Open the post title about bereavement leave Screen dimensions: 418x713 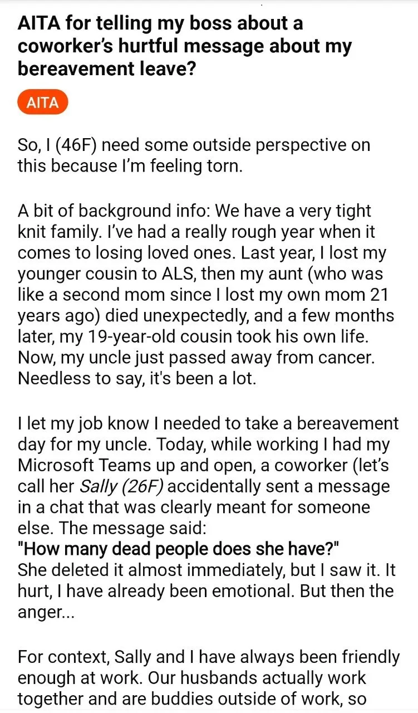pyautogui.click(x=185, y=47)
